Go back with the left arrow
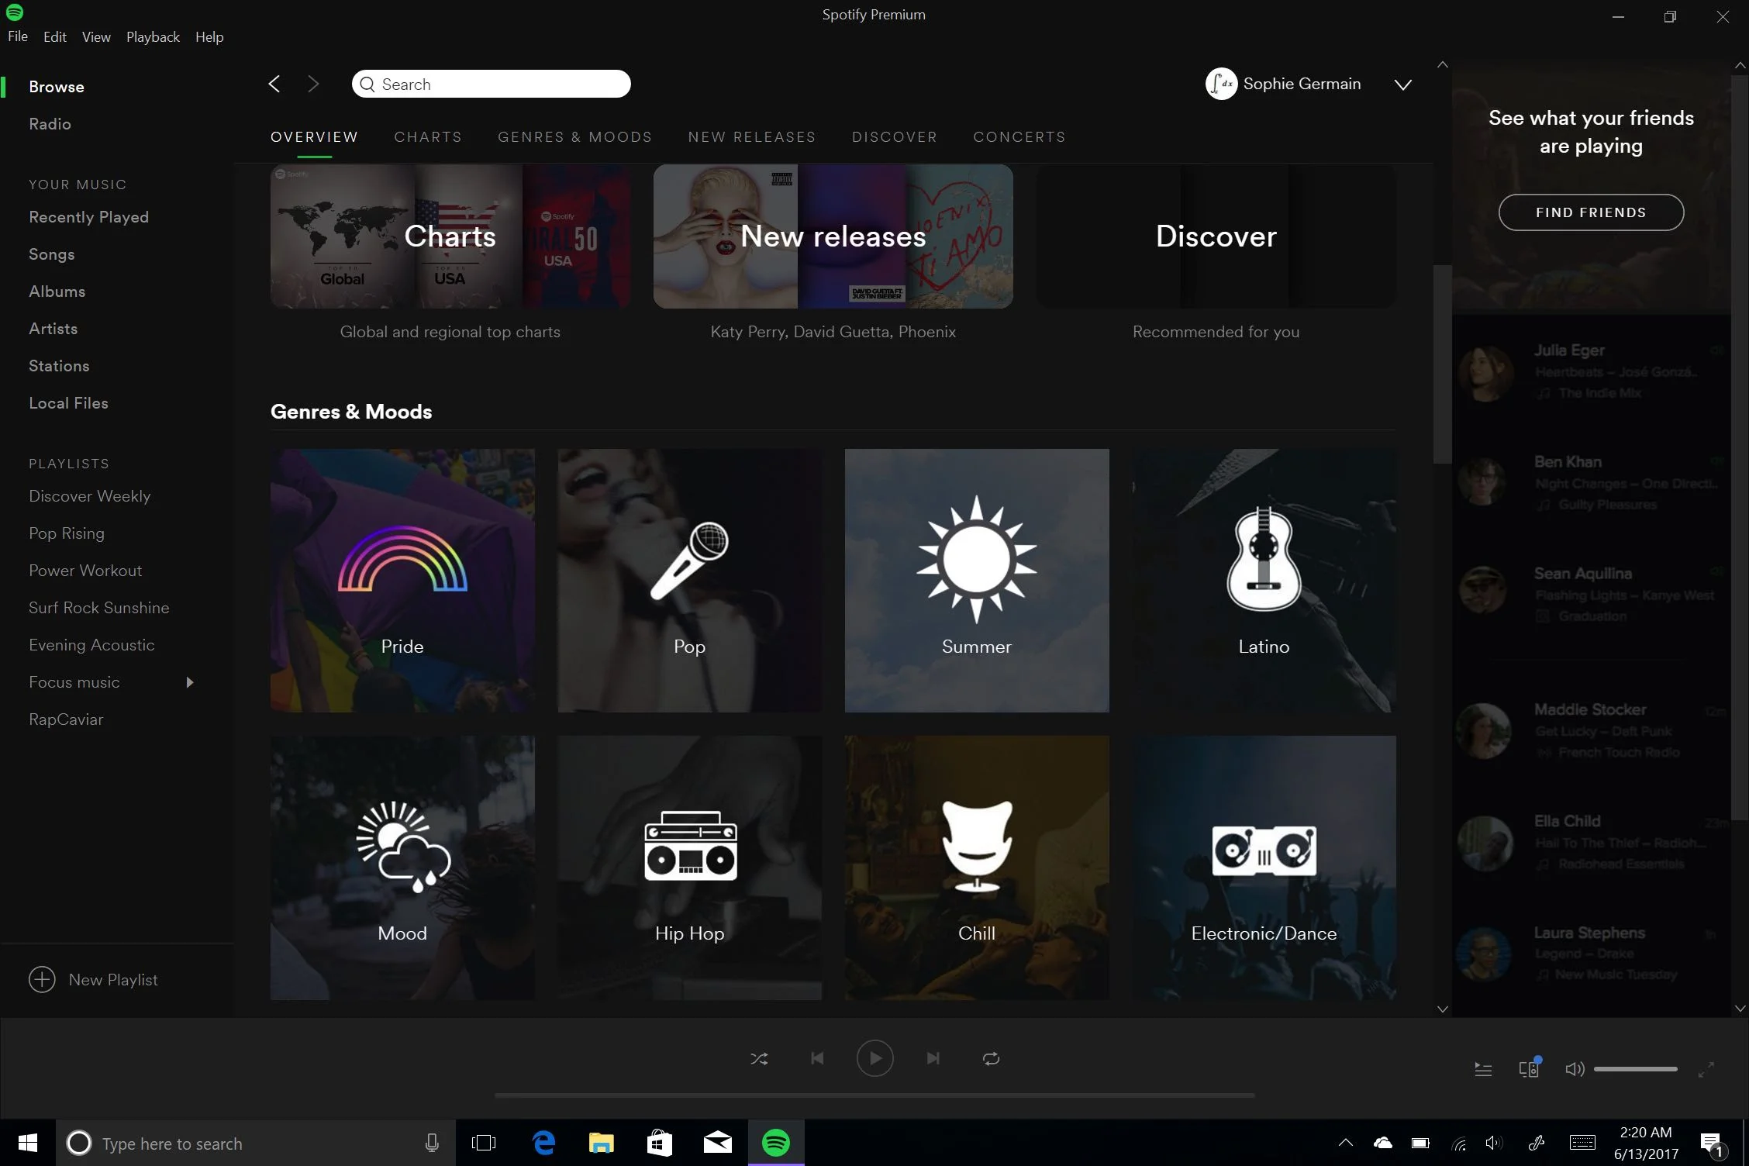The image size is (1749, 1166). (274, 84)
